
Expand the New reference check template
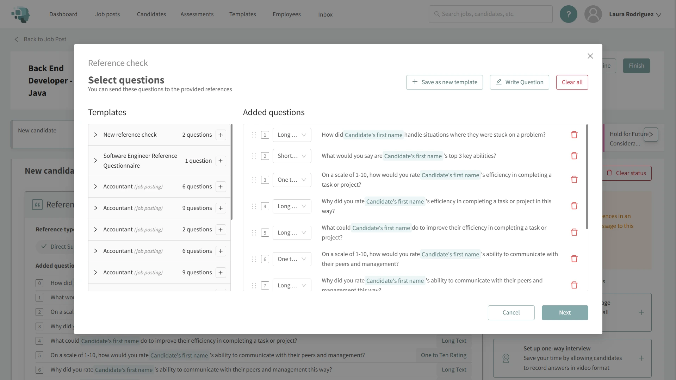pyautogui.click(x=95, y=135)
